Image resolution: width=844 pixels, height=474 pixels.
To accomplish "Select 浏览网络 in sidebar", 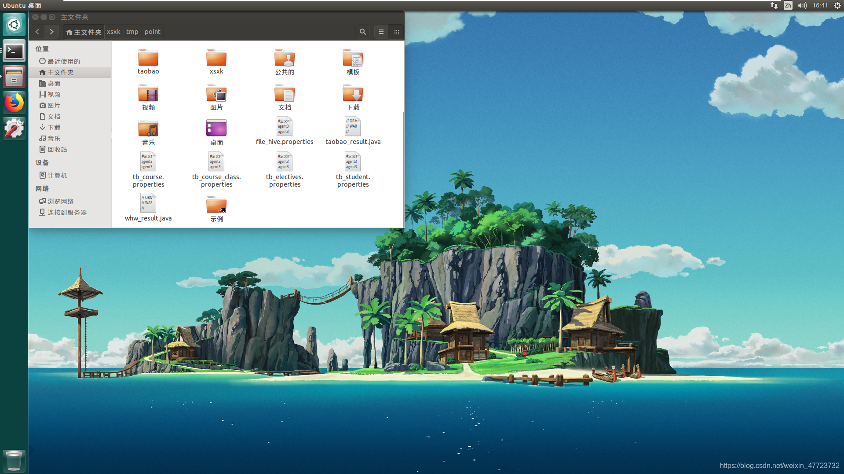I will point(70,201).
